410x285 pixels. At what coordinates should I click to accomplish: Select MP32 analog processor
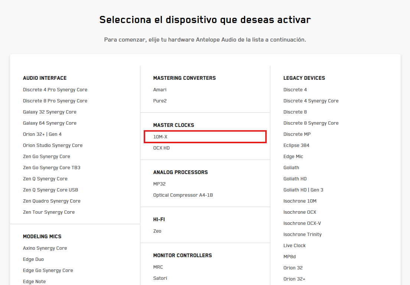159,184
